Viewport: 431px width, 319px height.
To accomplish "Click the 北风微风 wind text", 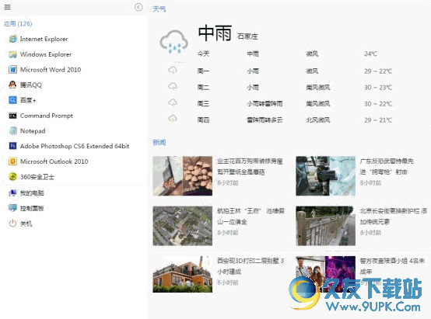I will [x=318, y=120].
